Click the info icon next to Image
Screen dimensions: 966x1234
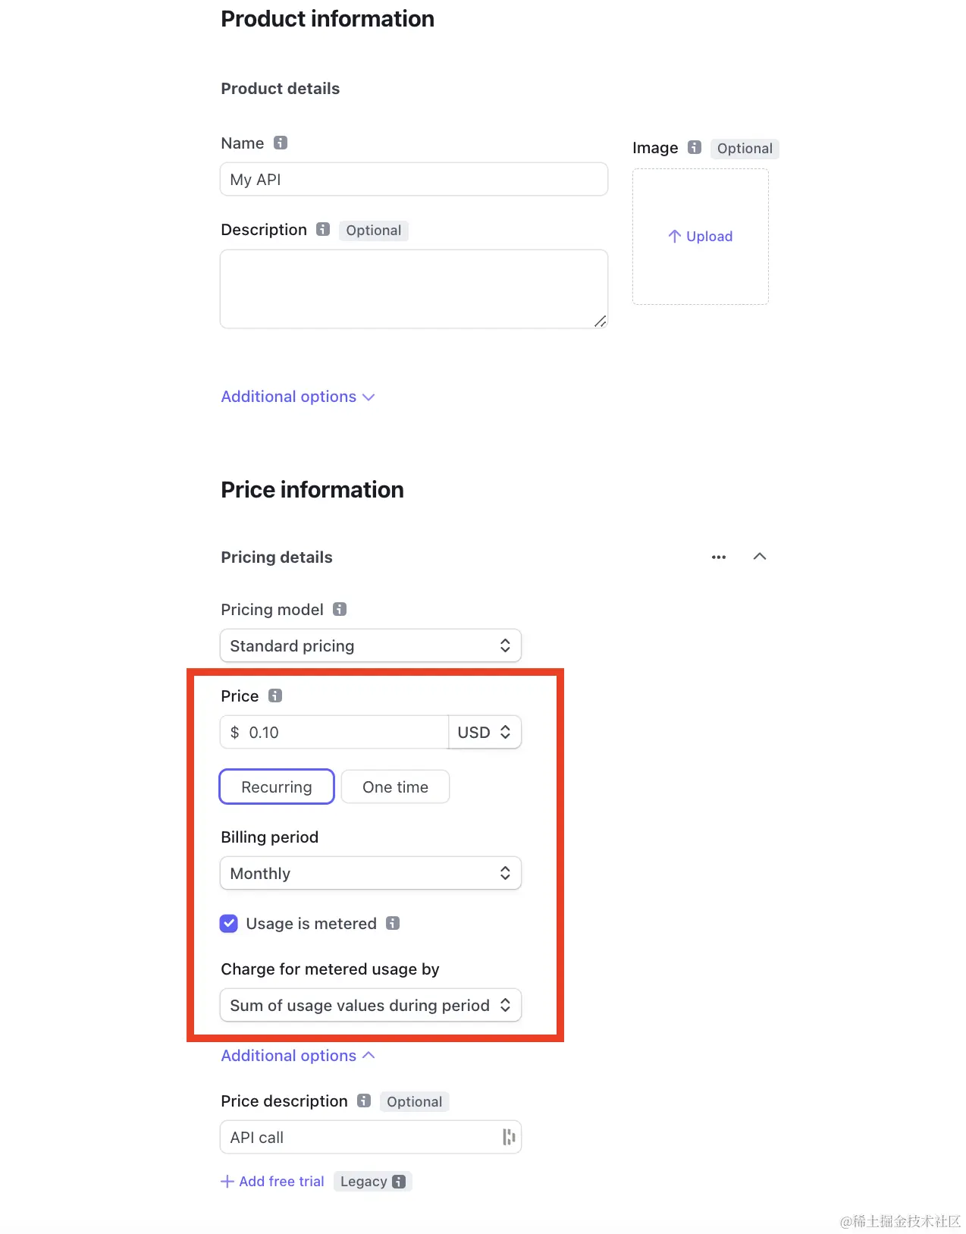(694, 147)
